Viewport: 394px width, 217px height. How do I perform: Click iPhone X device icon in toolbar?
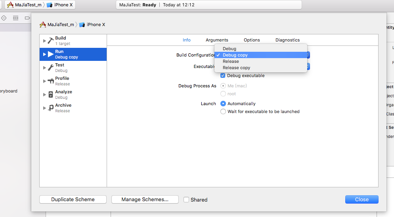point(50,5)
